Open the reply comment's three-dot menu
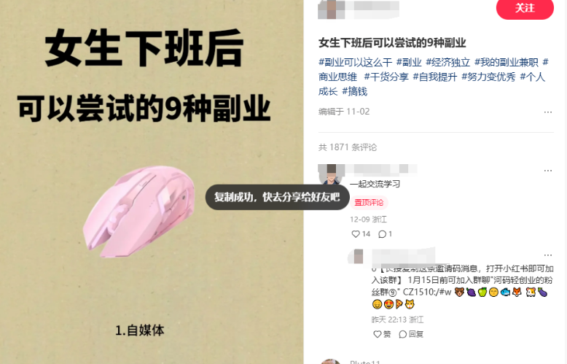The width and height of the screenshot is (567, 364). [x=548, y=255]
